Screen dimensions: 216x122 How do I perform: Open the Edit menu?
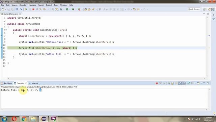coord(8,5)
